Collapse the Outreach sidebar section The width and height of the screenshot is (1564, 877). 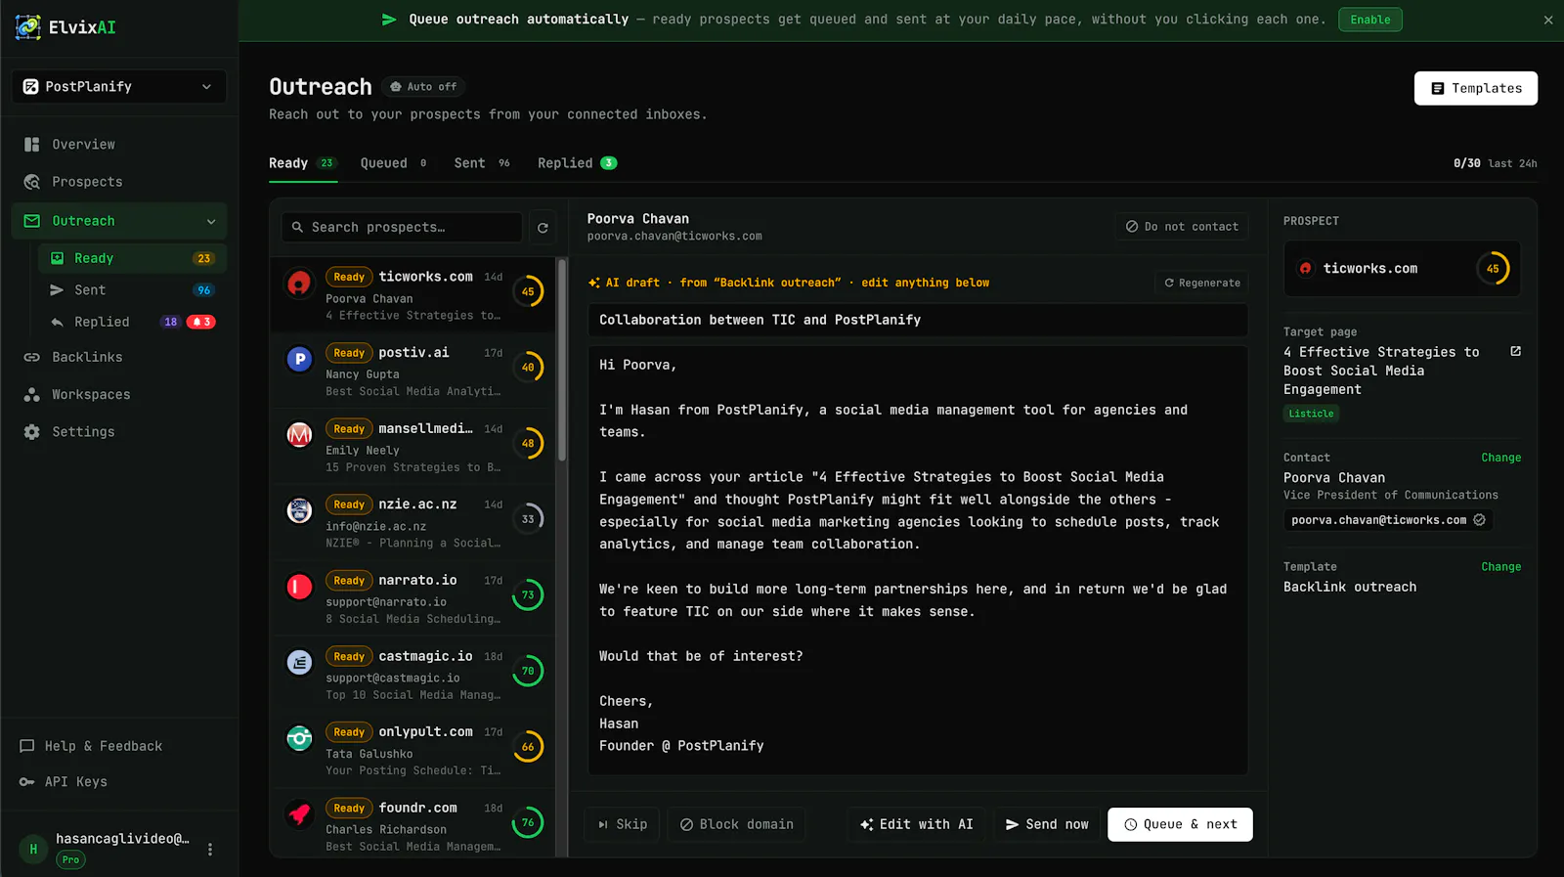click(x=211, y=221)
